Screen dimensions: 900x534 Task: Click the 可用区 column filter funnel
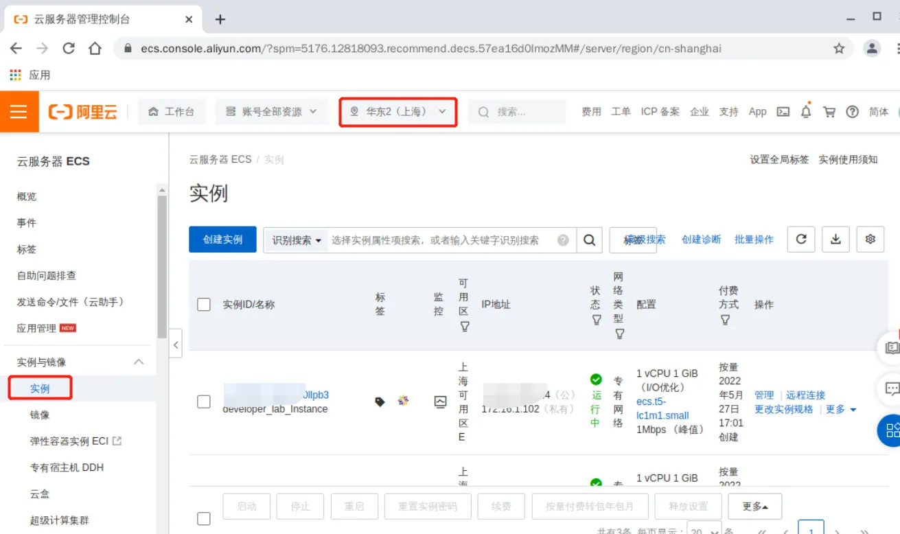[465, 327]
